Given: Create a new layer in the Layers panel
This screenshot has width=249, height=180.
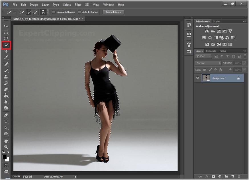Looking at the screenshot, I should (233, 177).
